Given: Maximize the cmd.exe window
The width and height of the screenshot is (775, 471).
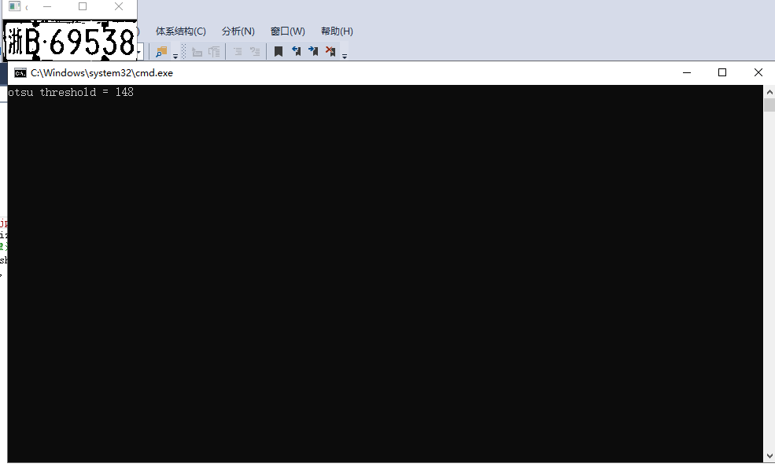Looking at the screenshot, I should coord(722,72).
